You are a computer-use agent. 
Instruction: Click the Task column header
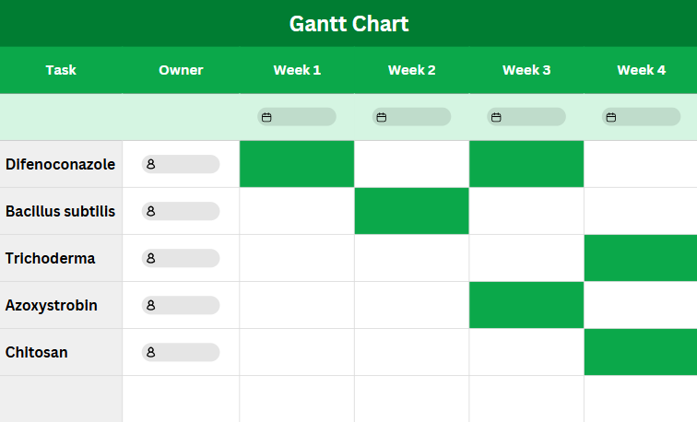[61, 70]
